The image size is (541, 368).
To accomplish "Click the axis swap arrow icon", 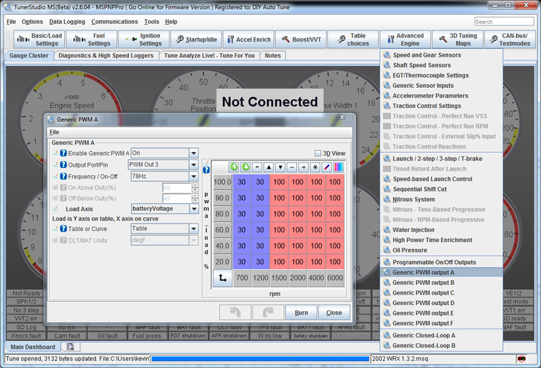I will coord(222,278).
